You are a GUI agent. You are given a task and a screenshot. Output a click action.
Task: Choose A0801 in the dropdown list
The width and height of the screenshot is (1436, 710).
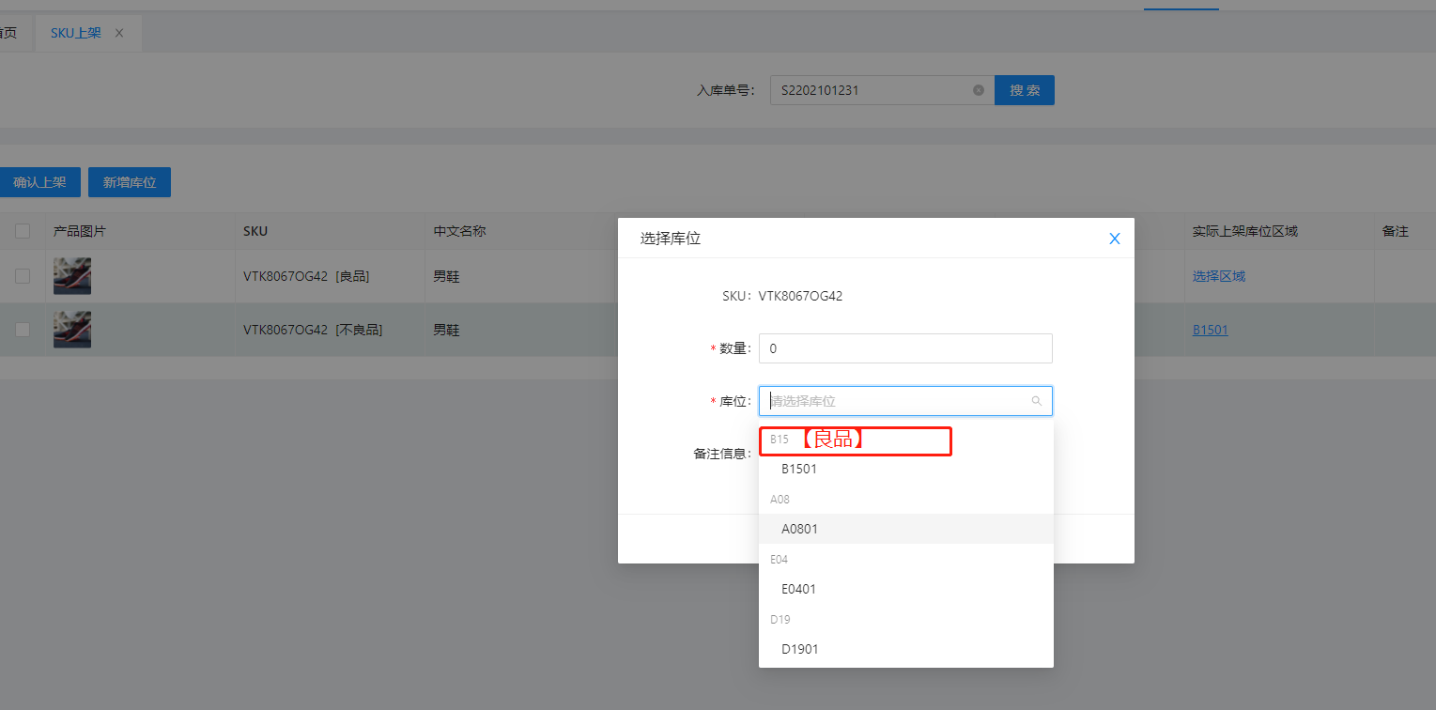(x=799, y=529)
